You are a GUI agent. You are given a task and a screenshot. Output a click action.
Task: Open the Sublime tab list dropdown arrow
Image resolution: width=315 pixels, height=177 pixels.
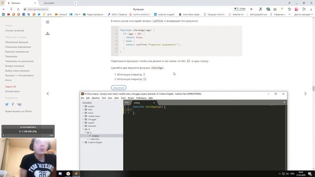[284, 103]
